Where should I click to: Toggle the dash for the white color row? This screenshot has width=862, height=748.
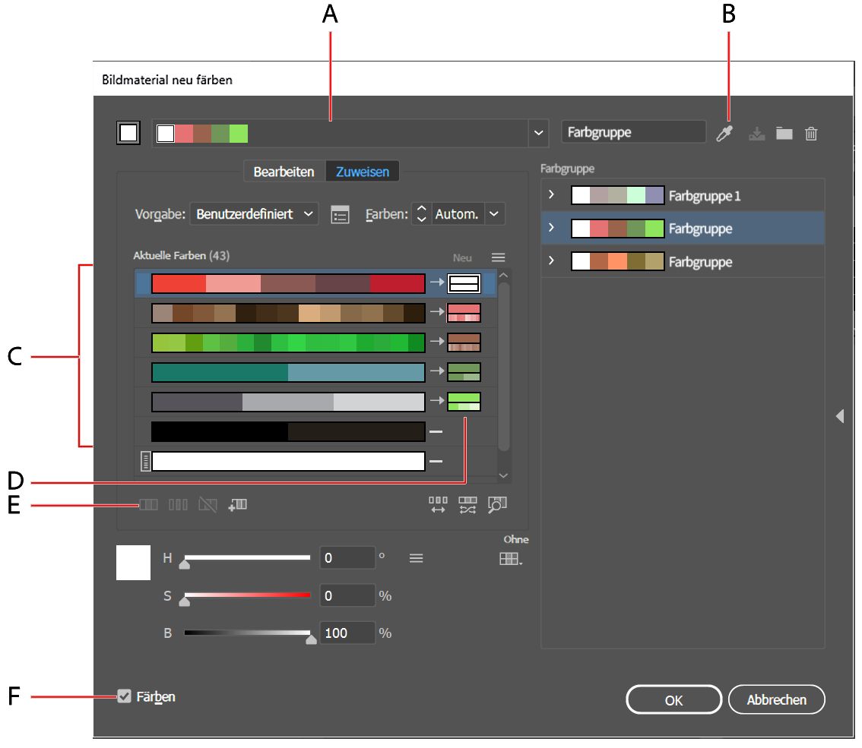coord(436,461)
